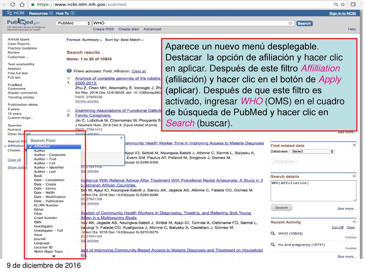Select Affiliation in the Search Field list

pos(54,146)
